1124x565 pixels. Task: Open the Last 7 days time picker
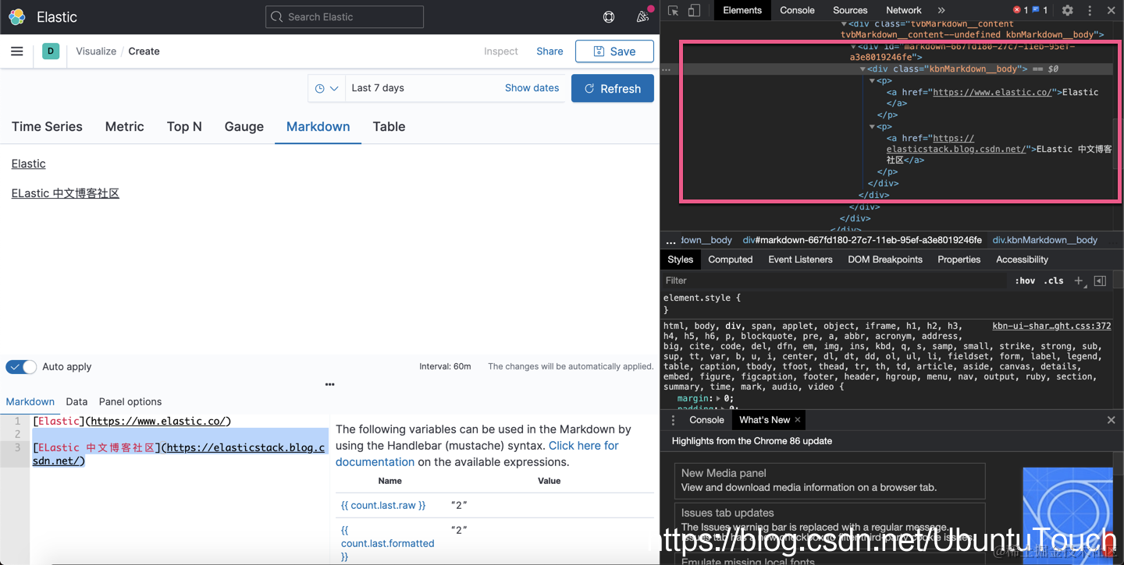coord(378,88)
